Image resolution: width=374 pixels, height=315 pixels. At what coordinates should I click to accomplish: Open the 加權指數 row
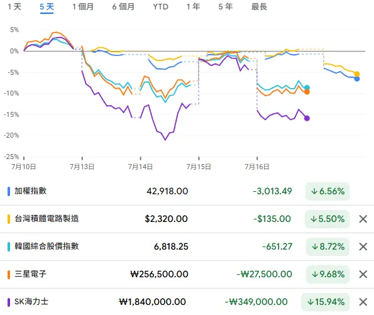point(187,191)
